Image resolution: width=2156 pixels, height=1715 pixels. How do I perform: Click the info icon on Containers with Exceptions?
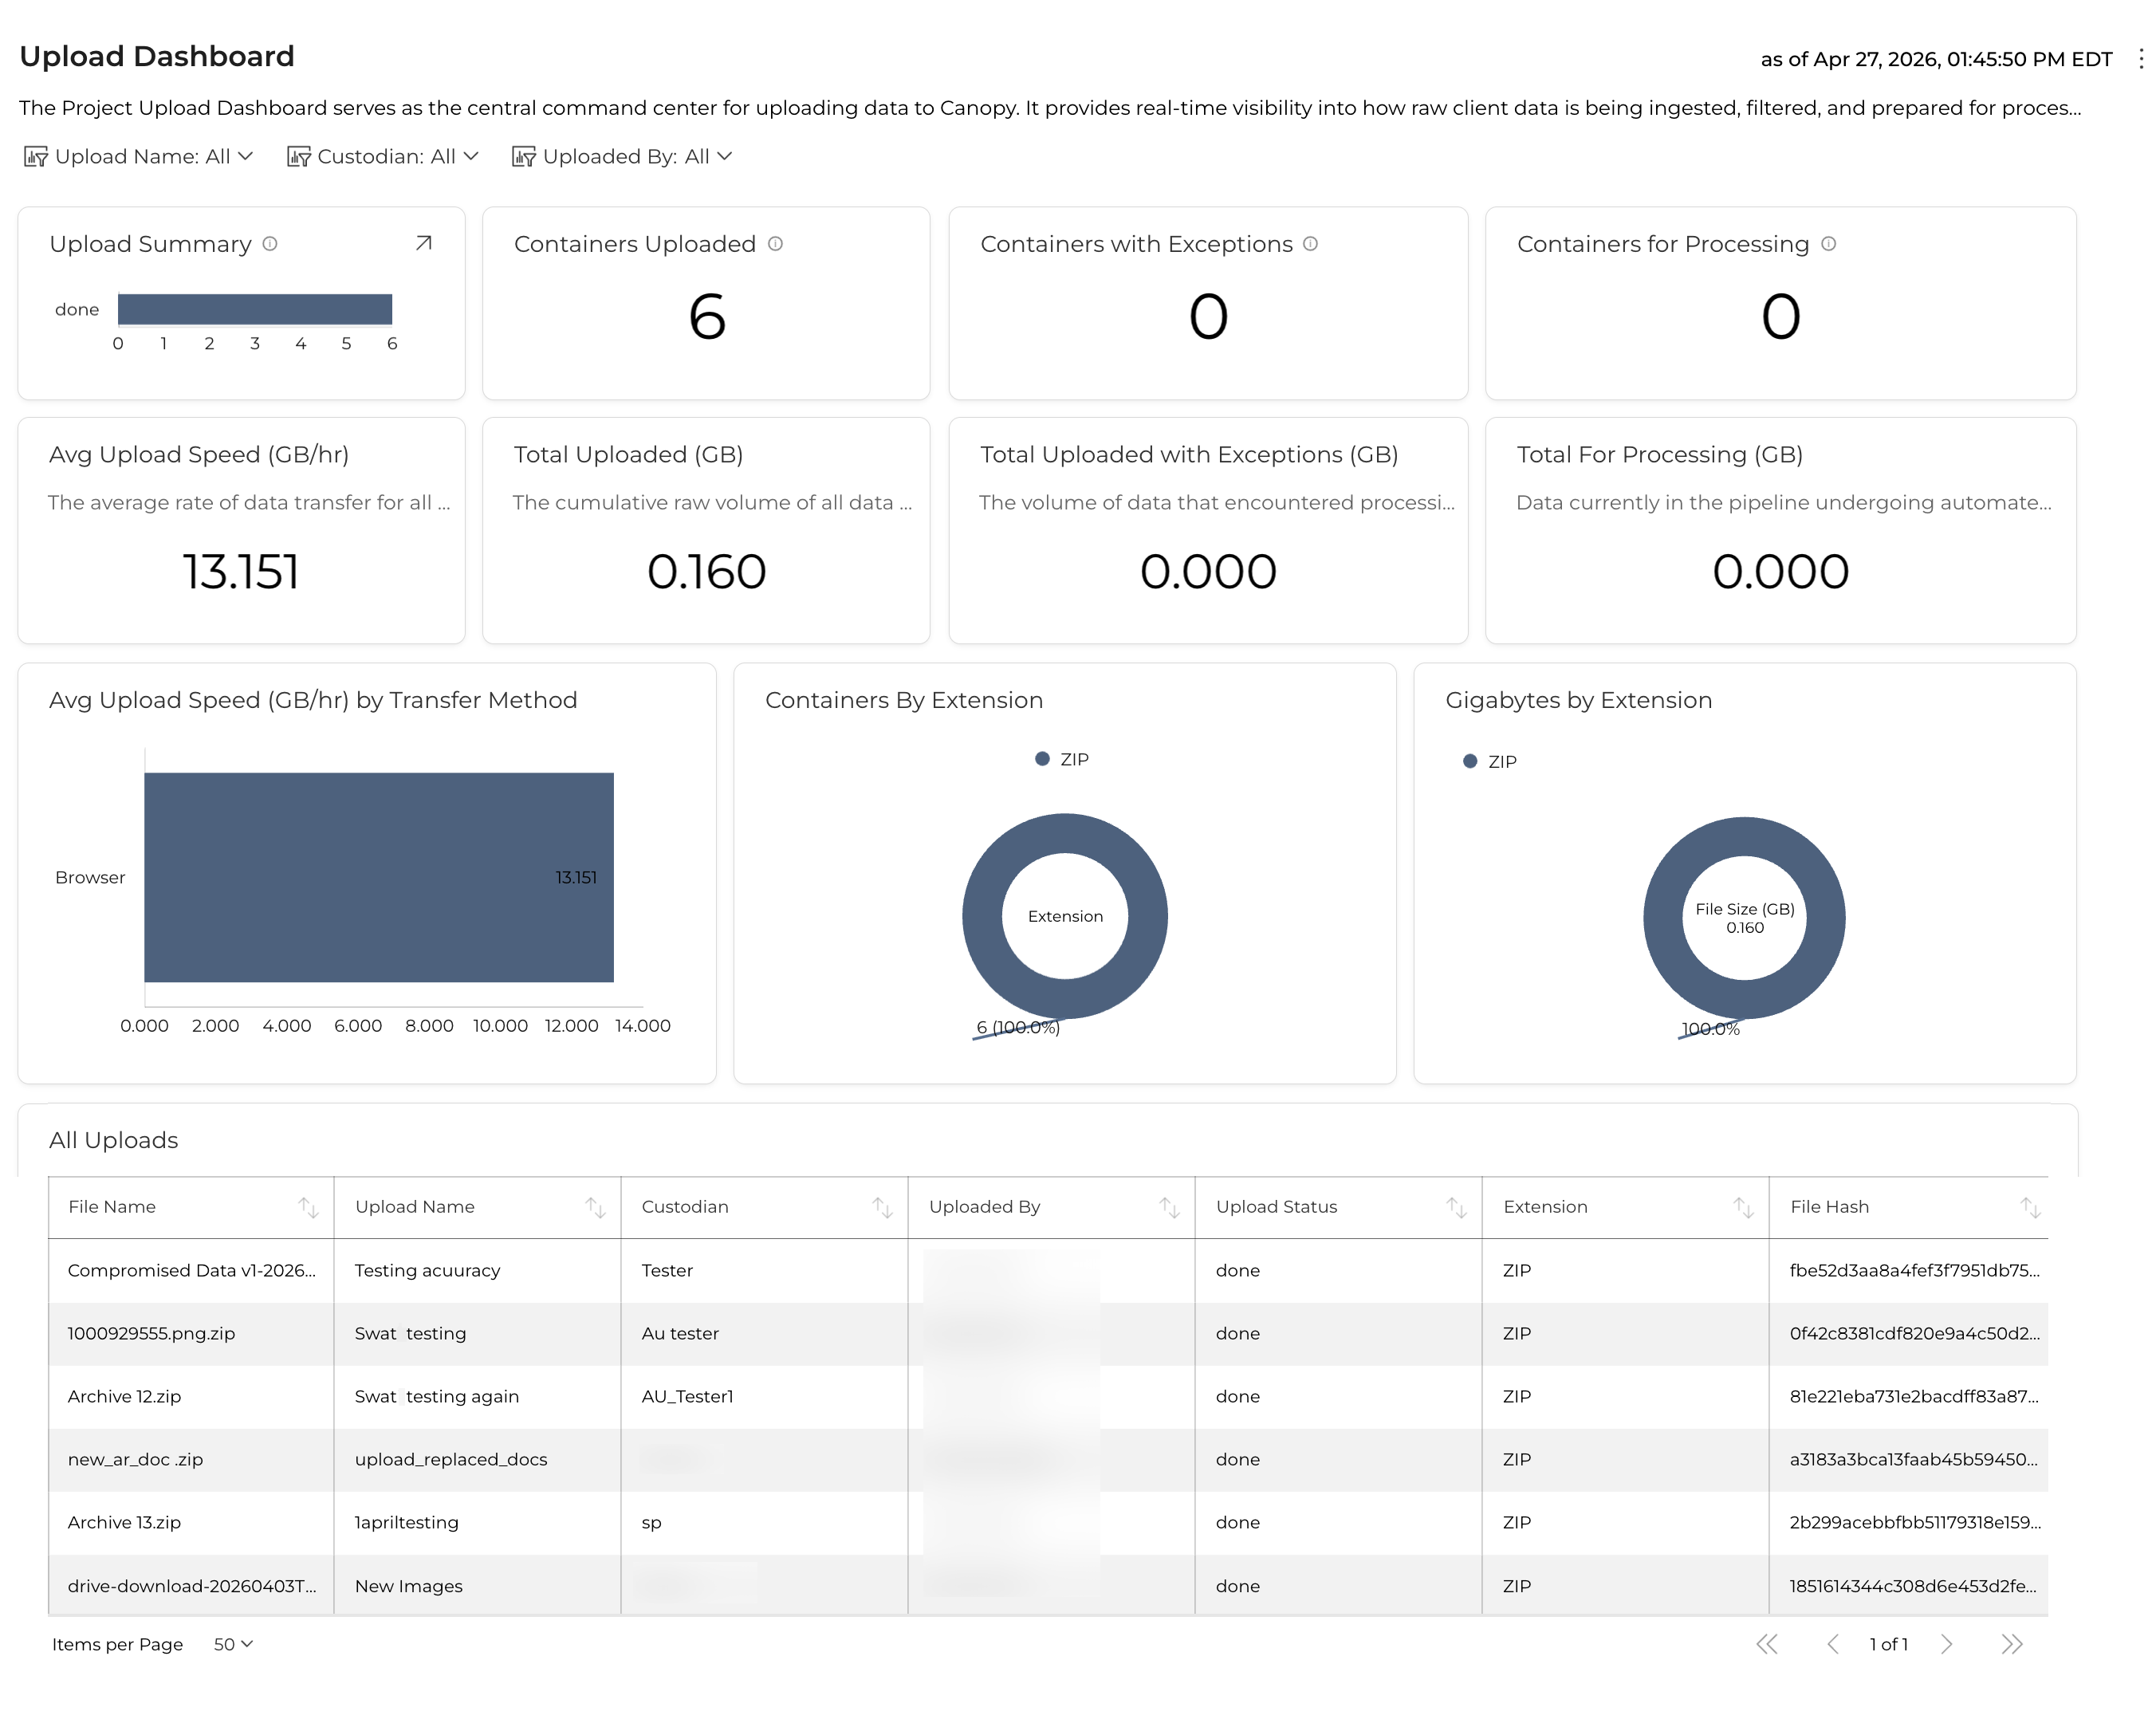(x=1311, y=243)
